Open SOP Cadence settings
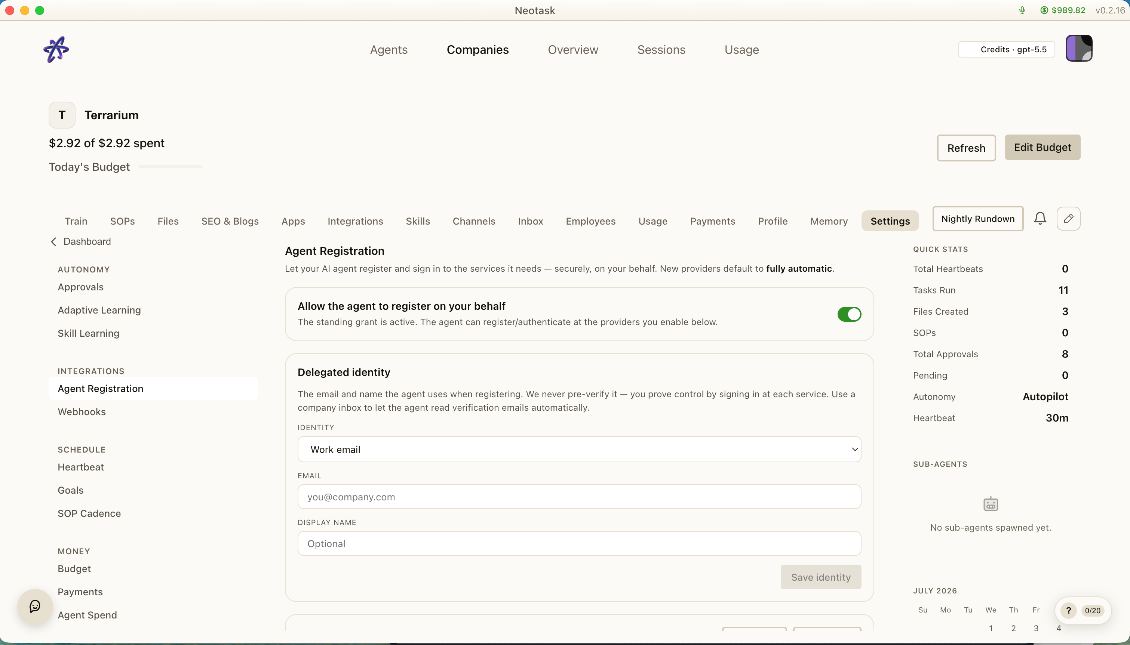This screenshot has height=645, width=1130. (x=89, y=513)
